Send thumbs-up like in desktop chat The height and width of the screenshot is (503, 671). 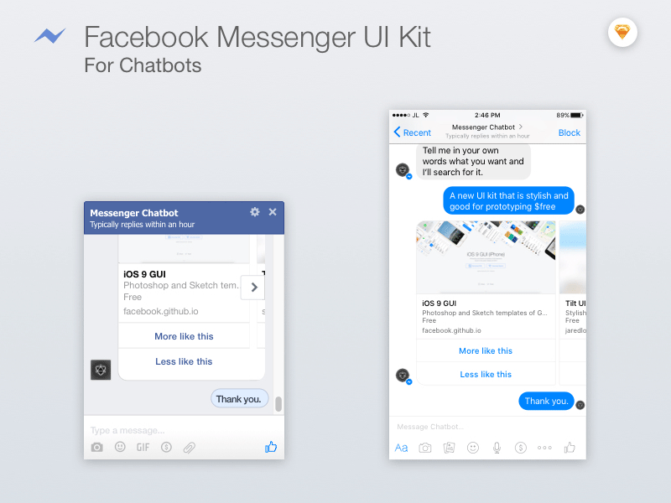click(271, 447)
